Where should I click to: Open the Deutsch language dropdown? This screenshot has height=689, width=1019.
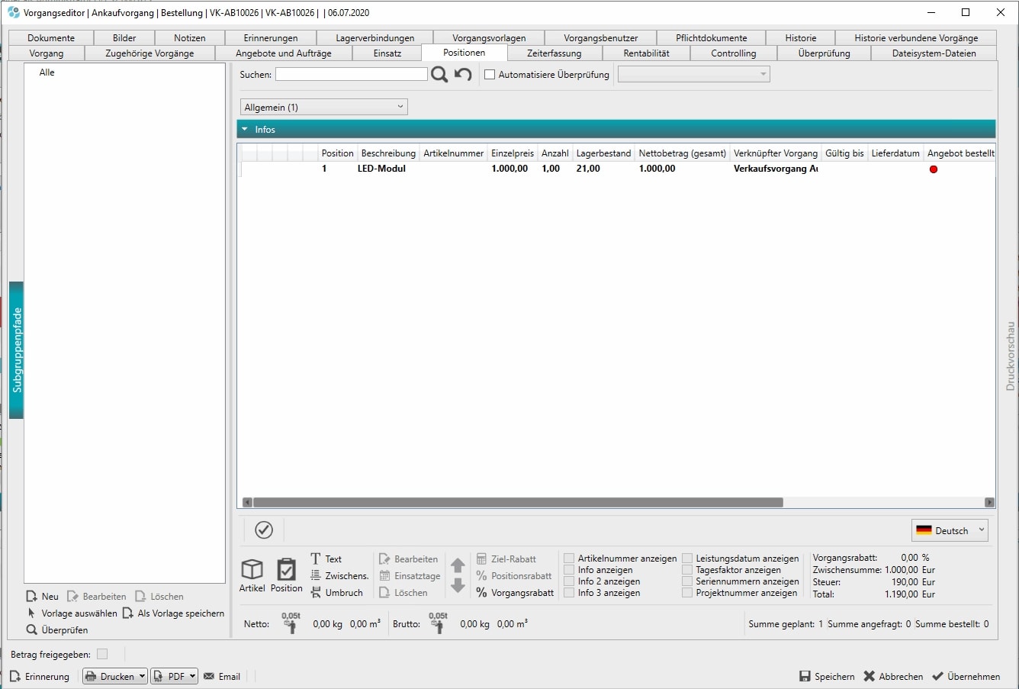click(x=950, y=530)
